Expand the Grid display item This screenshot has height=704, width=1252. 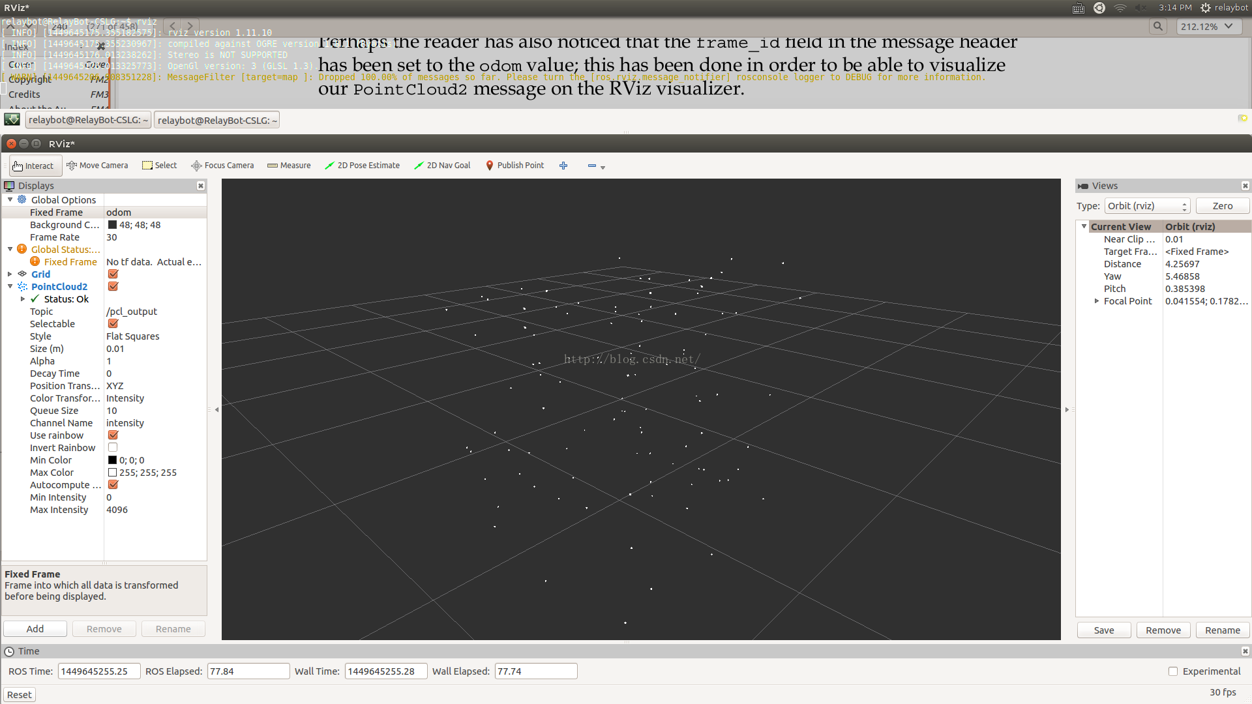pyautogui.click(x=10, y=274)
